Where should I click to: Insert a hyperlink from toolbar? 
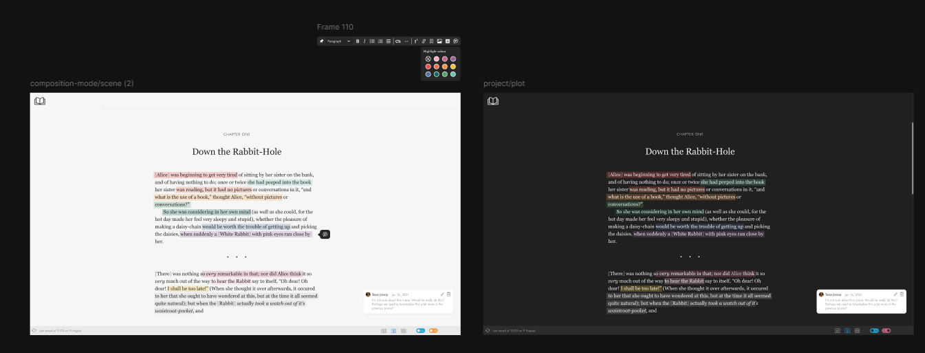tap(424, 41)
